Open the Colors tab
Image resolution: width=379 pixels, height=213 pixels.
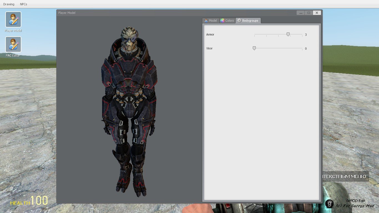tap(227, 21)
